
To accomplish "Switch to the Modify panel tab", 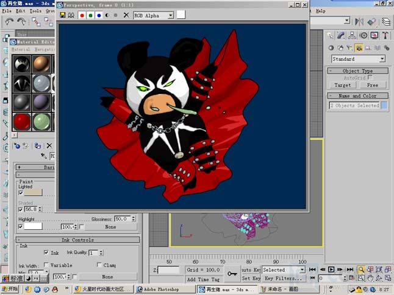I will (341, 35).
